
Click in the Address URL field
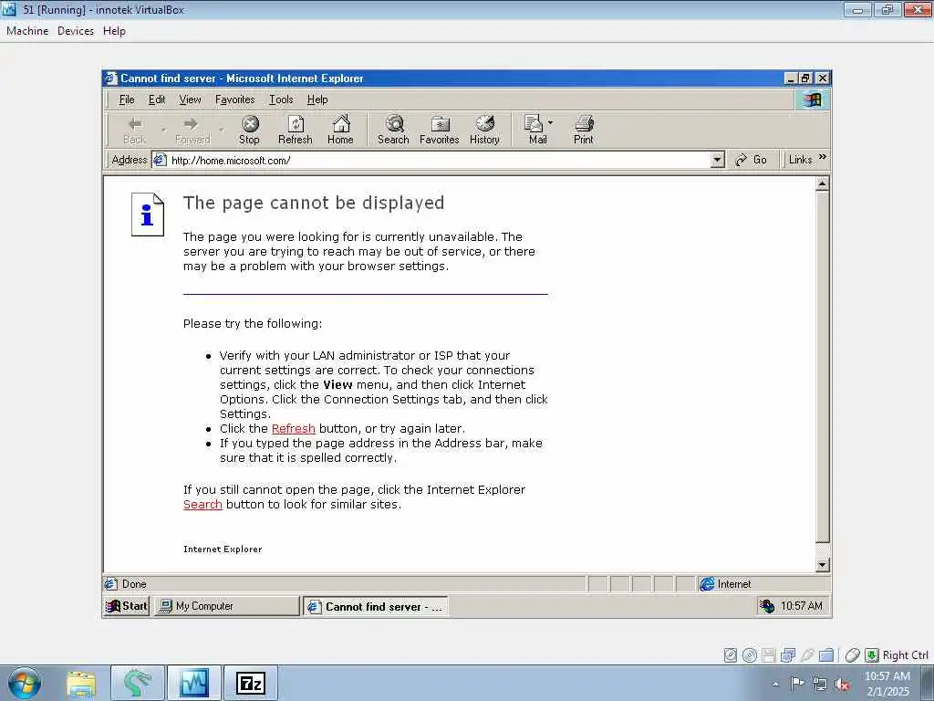click(x=440, y=160)
